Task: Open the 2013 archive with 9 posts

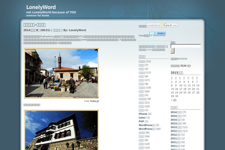Action: (176, 123)
